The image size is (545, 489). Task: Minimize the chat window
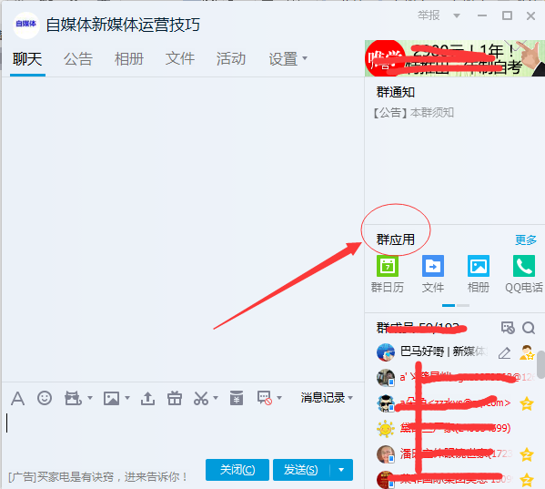tap(482, 15)
